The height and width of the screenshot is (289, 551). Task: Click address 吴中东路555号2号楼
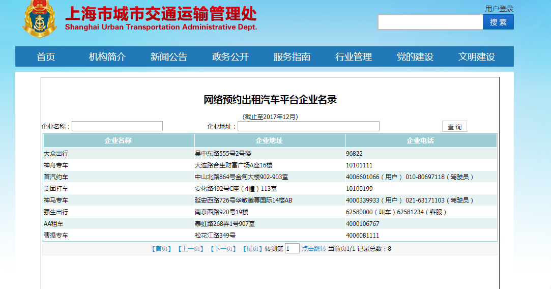click(x=223, y=154)
